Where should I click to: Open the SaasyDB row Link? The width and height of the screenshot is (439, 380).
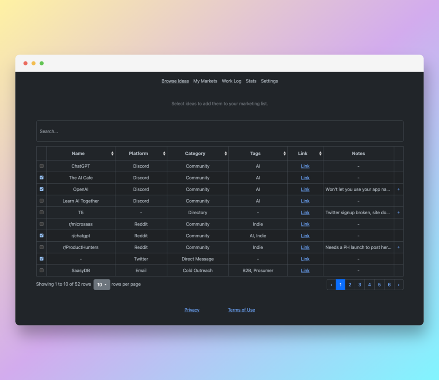tap(305, 270)
